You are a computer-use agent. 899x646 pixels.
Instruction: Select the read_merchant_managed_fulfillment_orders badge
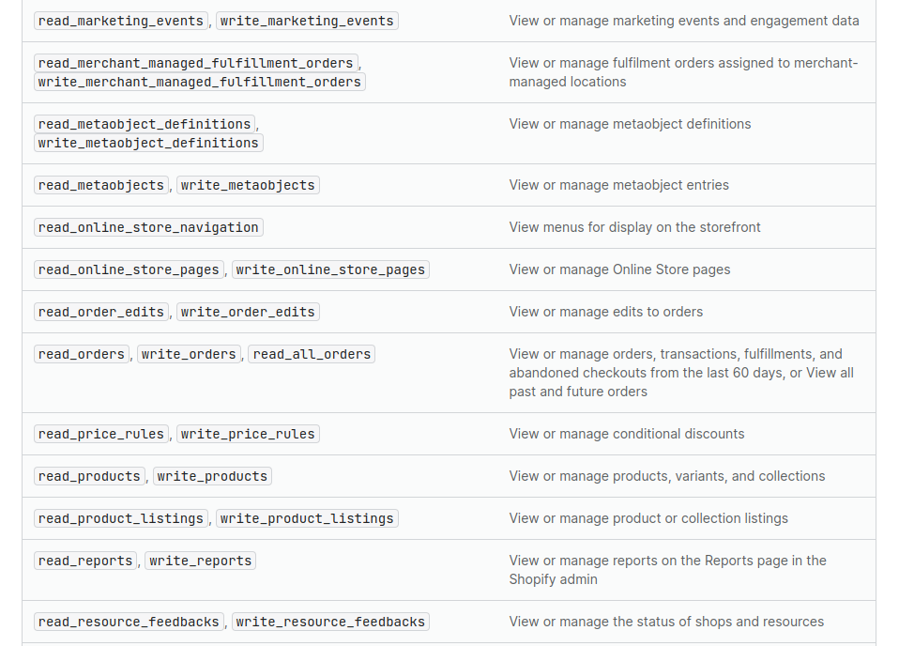[195, 63]
